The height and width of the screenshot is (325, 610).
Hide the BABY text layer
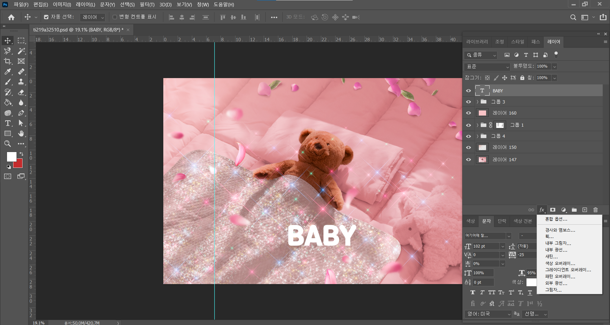pos(468,91)
